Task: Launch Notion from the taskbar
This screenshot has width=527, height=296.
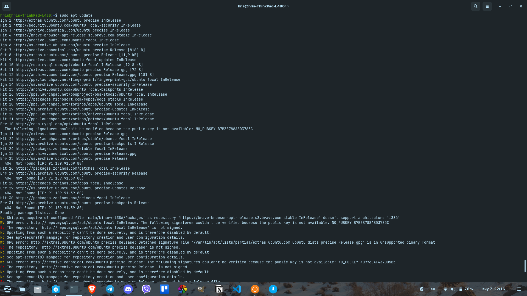Action: pos(219,289)
